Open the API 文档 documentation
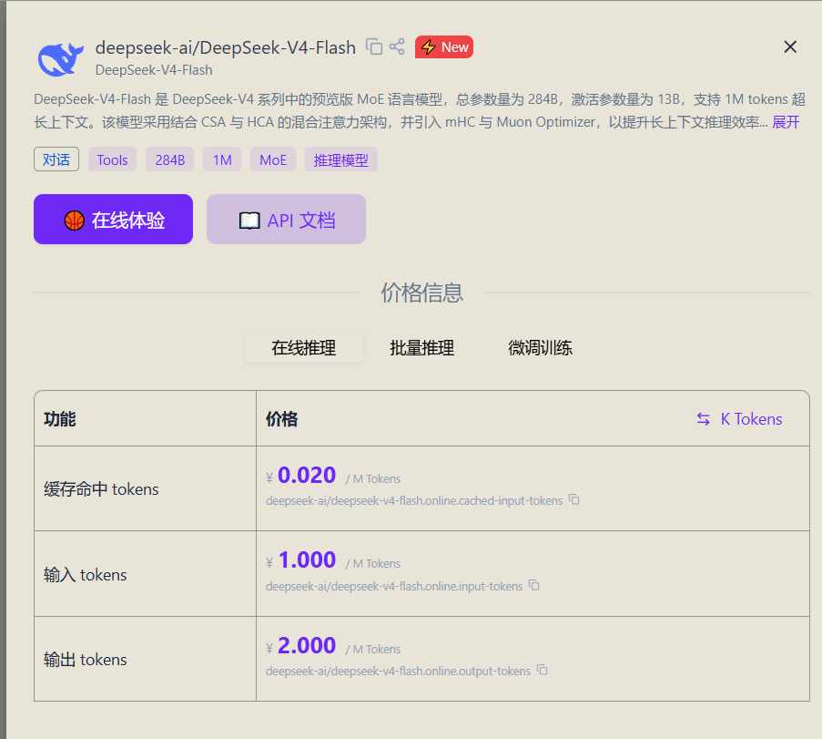 286,220
